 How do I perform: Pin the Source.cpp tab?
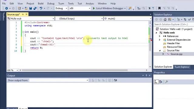pos(23,15)
